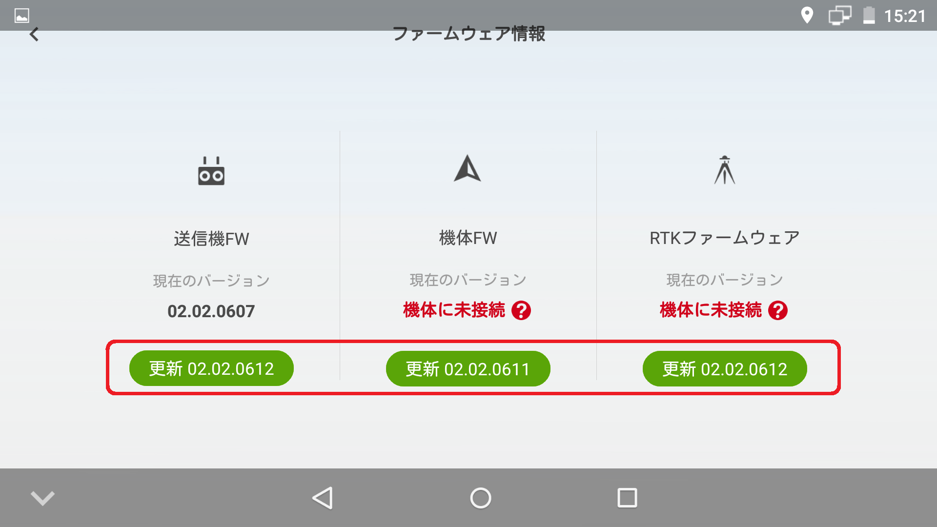Update RTK firmware to 02.02.0612
937x527 pixels.
(x=725, y=369)
